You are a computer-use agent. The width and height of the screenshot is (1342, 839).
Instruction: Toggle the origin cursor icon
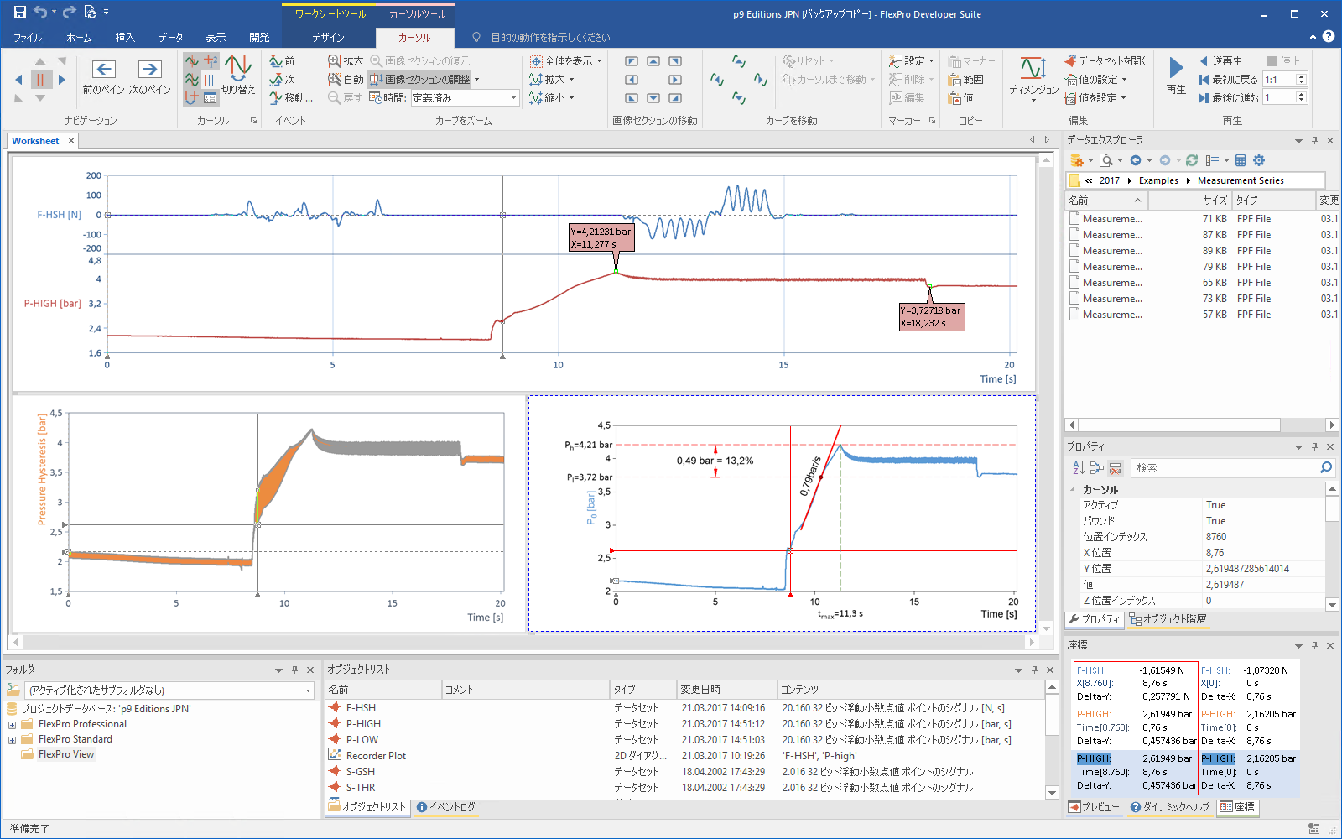(192, 98)
